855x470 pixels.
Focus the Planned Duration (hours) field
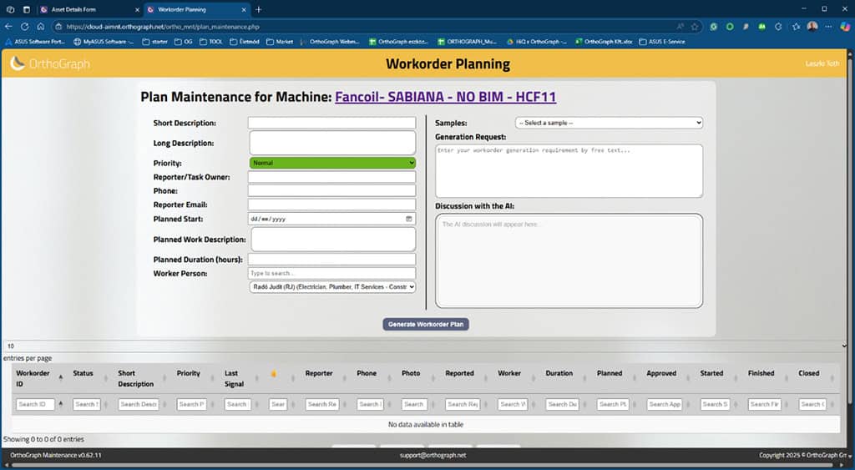click(331, 260)
